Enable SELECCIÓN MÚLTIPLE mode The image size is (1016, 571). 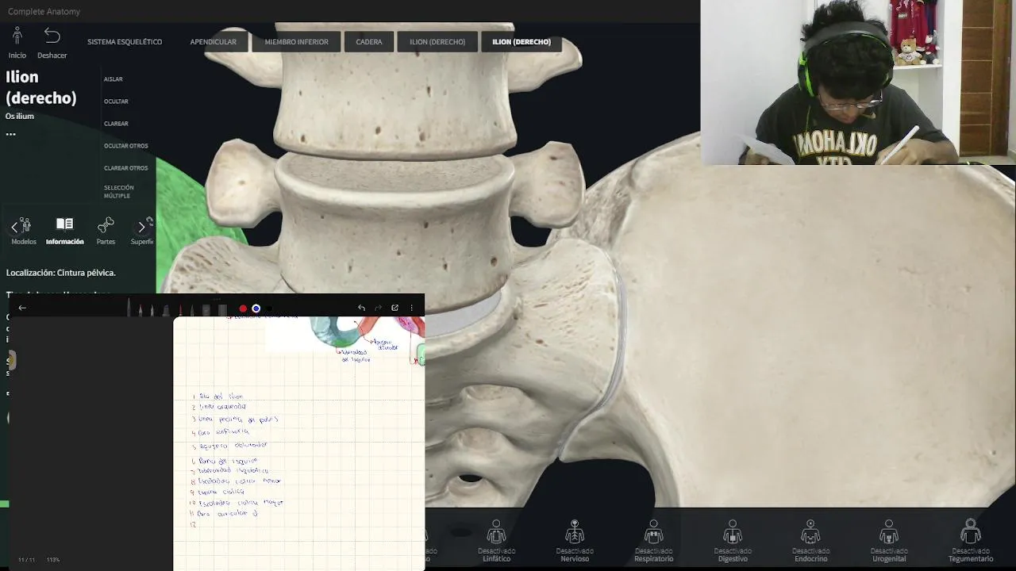tap(119, 192)
